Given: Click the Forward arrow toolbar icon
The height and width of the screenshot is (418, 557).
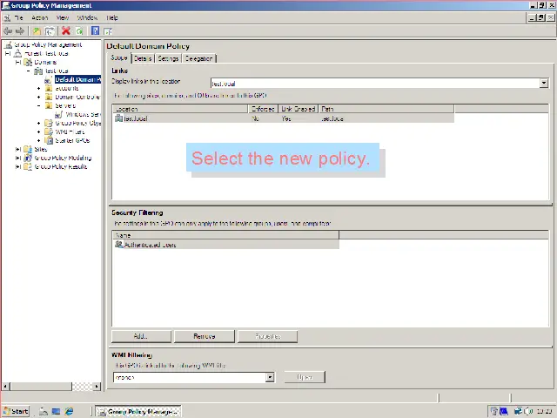Looking at the screenshot, I should point(20,31).
